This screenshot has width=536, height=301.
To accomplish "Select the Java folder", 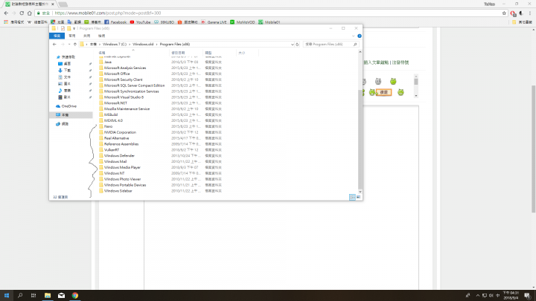I will point(108,62).
